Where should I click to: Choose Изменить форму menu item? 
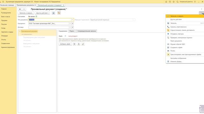pos(185,61)
